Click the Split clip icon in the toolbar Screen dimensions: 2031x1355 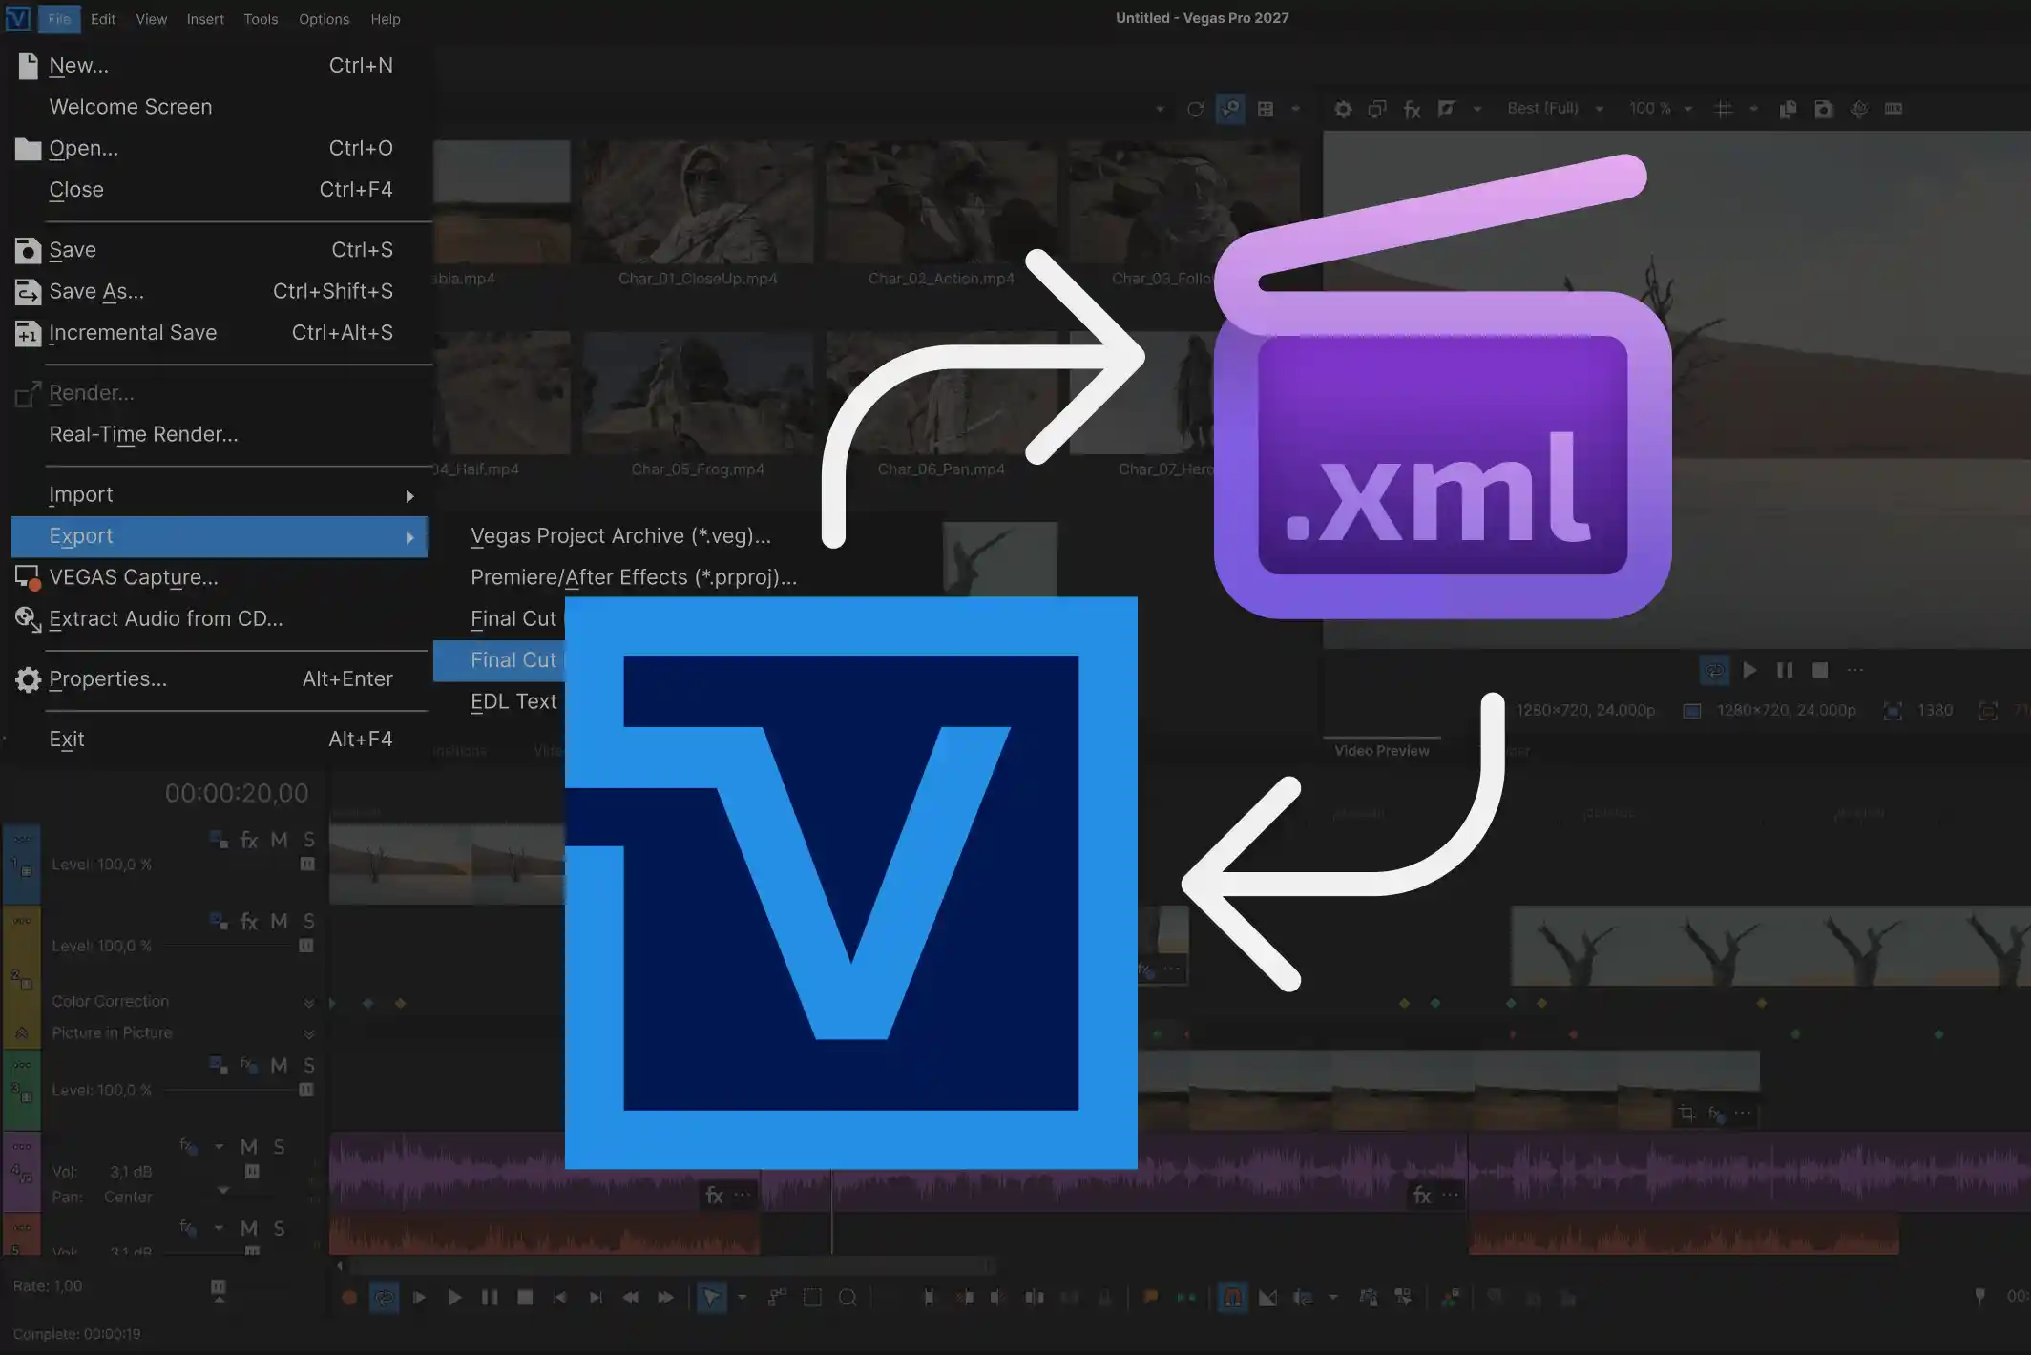pos(1034,1298)
